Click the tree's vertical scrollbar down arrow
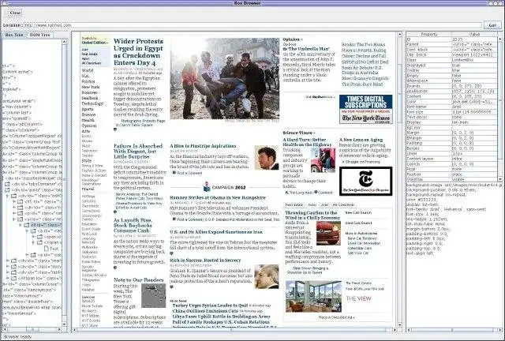Viewport: 505px width, 341px height. (x=65, y=324)
